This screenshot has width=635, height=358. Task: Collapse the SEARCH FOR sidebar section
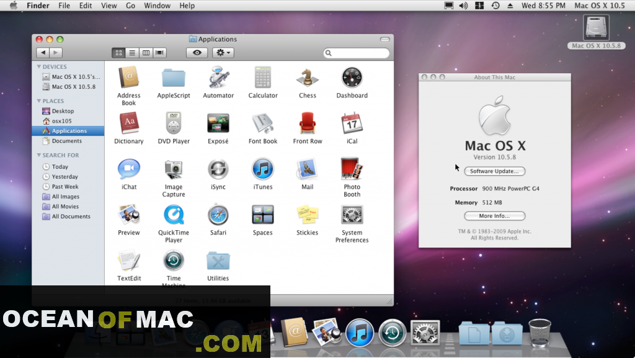click(39, 155)
